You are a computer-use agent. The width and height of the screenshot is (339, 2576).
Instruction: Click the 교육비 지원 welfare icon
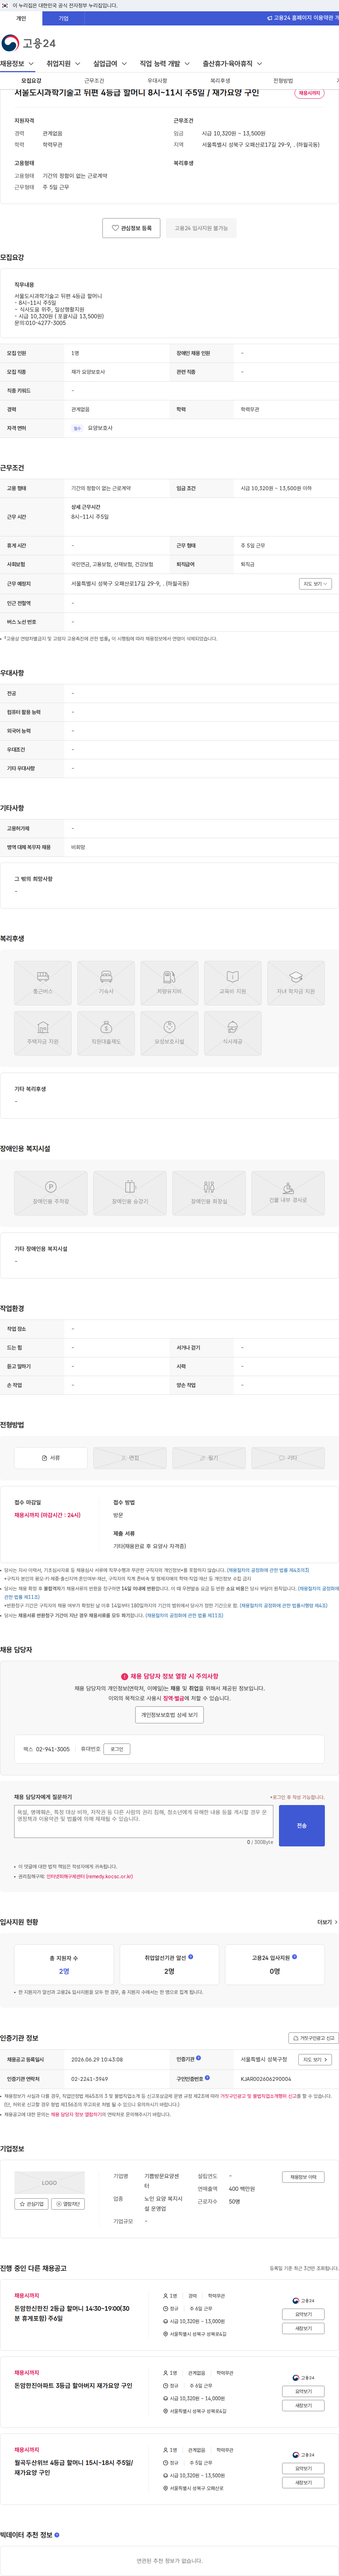(x=232, y=983)
